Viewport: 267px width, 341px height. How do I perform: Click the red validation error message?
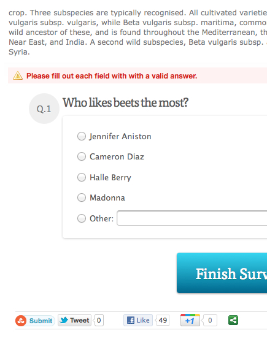click(112, 76)
